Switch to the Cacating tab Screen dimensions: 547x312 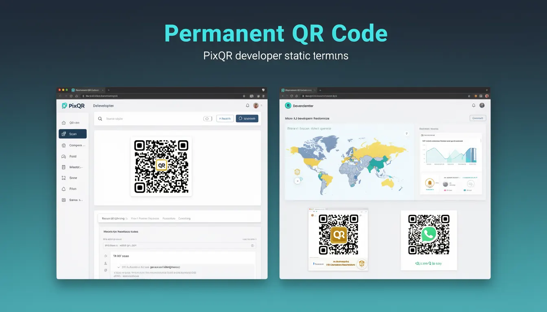point(184,219)
